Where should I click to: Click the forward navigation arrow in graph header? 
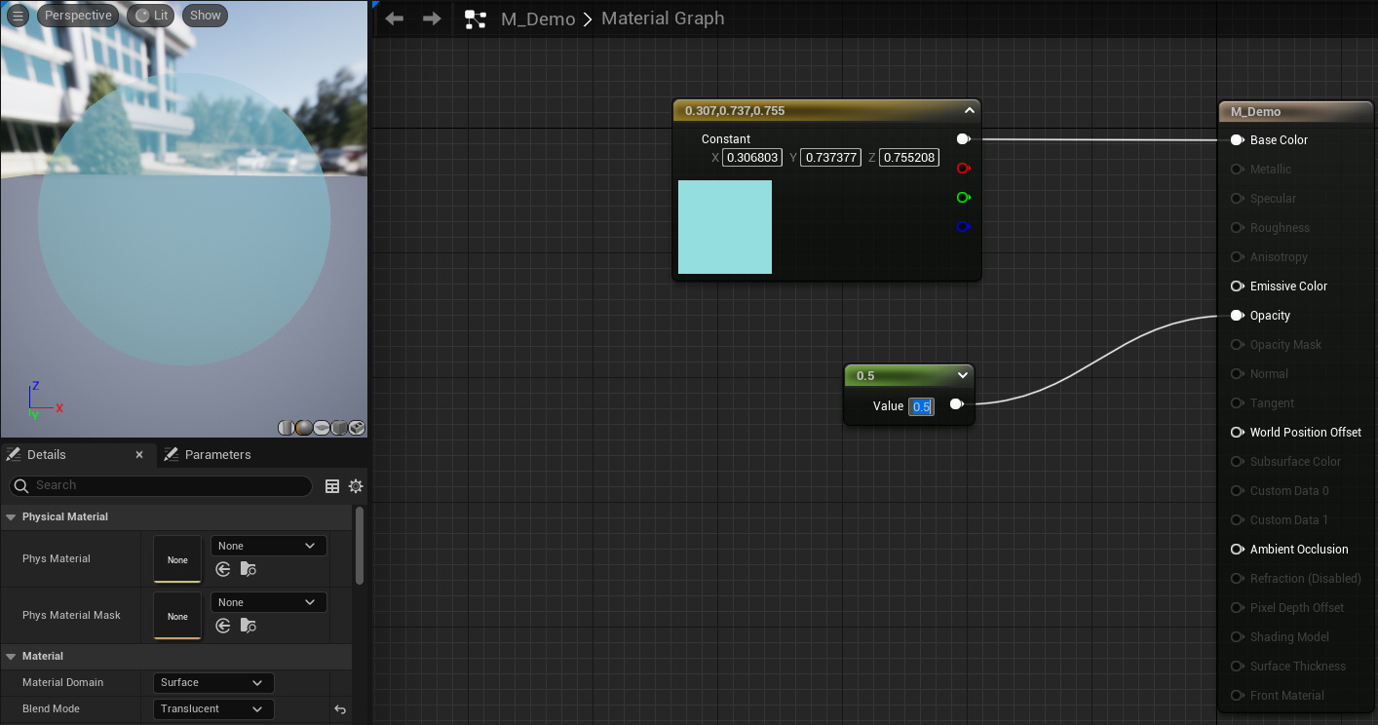432,19
